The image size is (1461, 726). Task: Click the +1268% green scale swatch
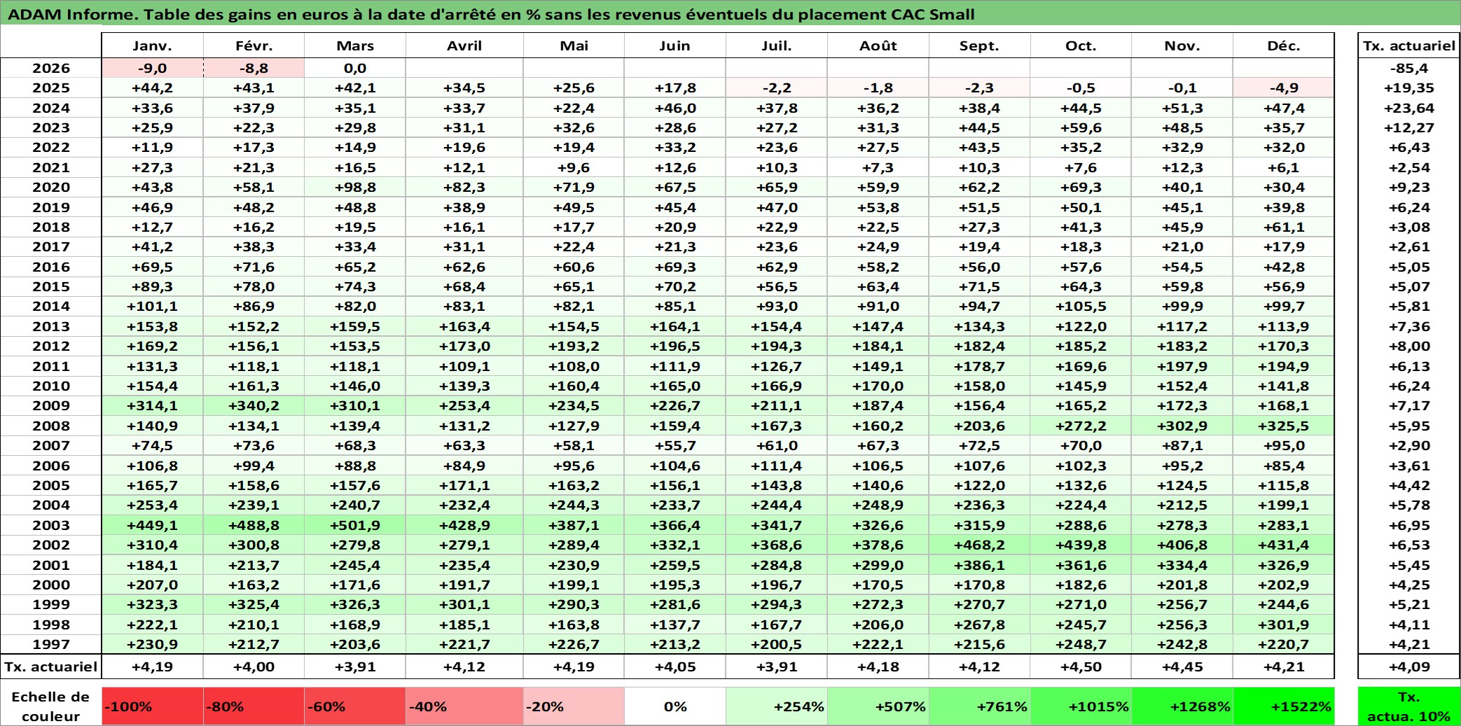point(1183,706)
